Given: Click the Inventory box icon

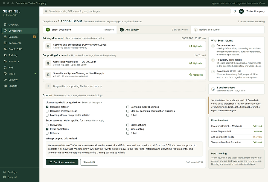Looking at the screenshot, I should point(5,61).
